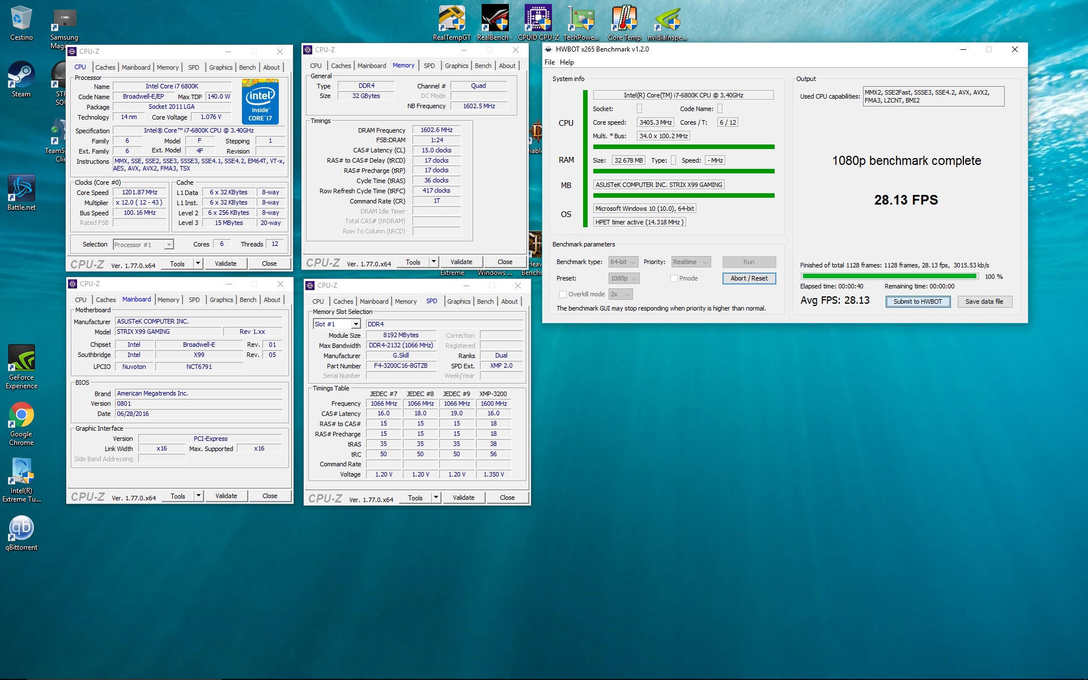This screenshot has height=680, width=1088.
Task: Click the HWBOT x265 Benchmark title bar icon
Action: click(x=549, y=49)
